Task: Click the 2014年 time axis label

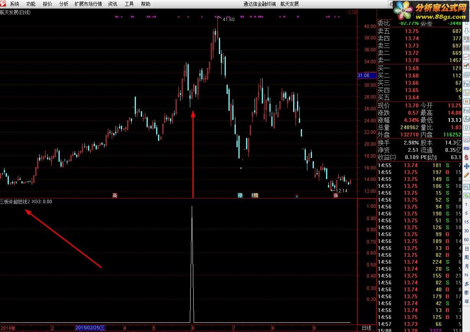Action: tap(8, 328)
